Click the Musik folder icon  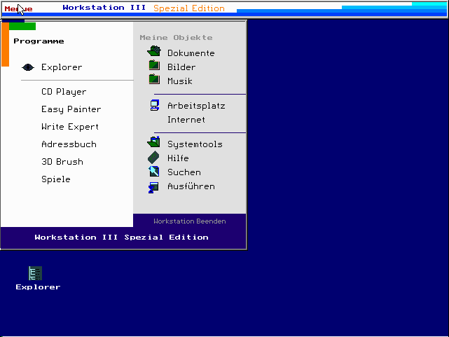tap(154, 80)
